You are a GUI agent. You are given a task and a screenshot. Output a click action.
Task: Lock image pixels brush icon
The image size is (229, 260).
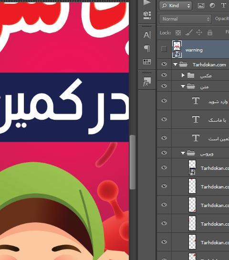[189, 32]
